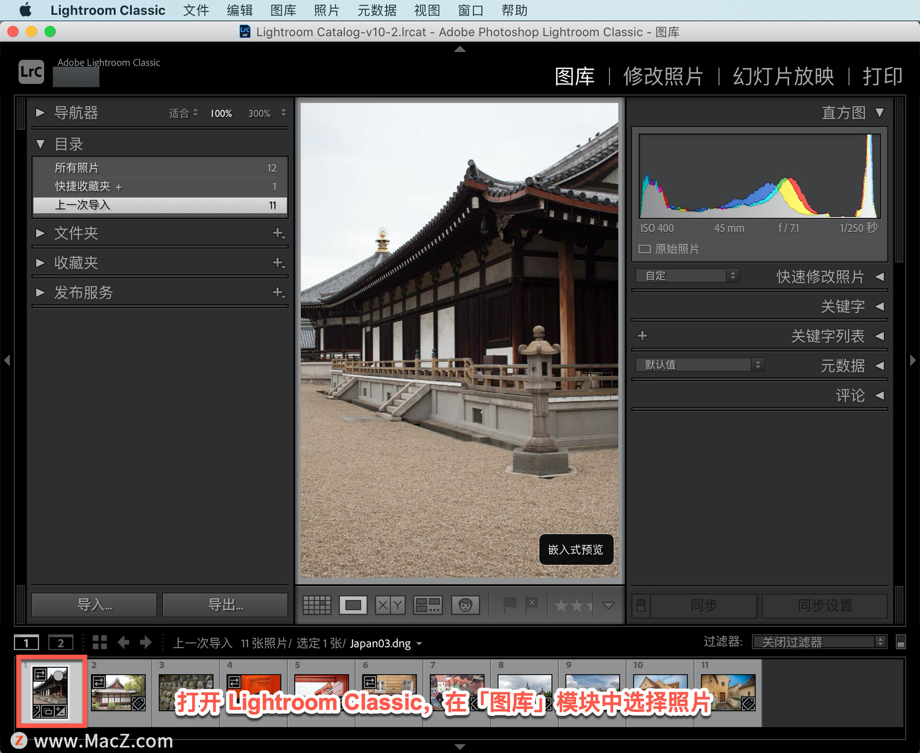Open 关闭过滤器 filter dropdown

tap(819, 642)
